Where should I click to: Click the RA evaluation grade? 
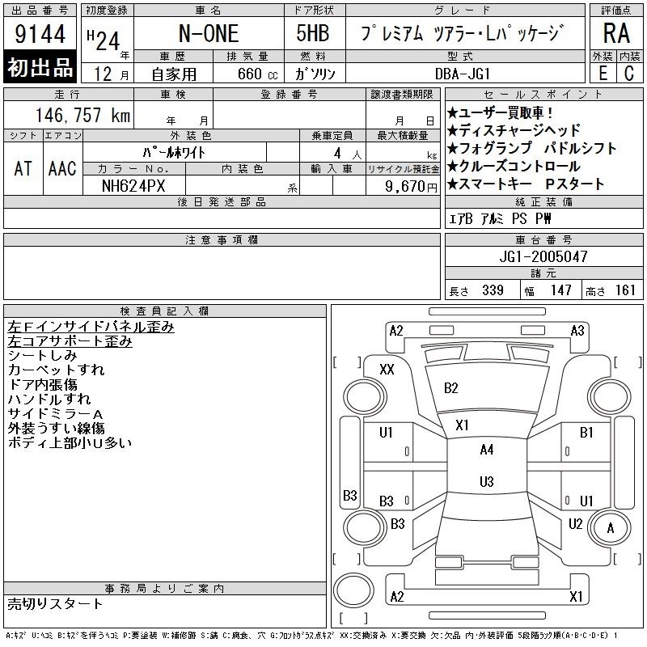tap(615, 33)
